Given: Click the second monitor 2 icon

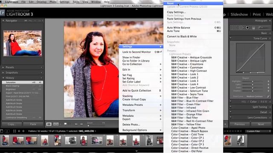Looking at the screenshot, I should pos(7,131).
